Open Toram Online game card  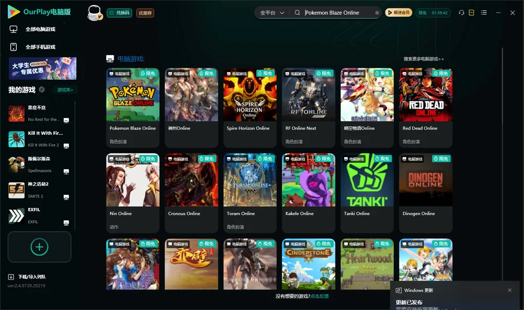250,193
